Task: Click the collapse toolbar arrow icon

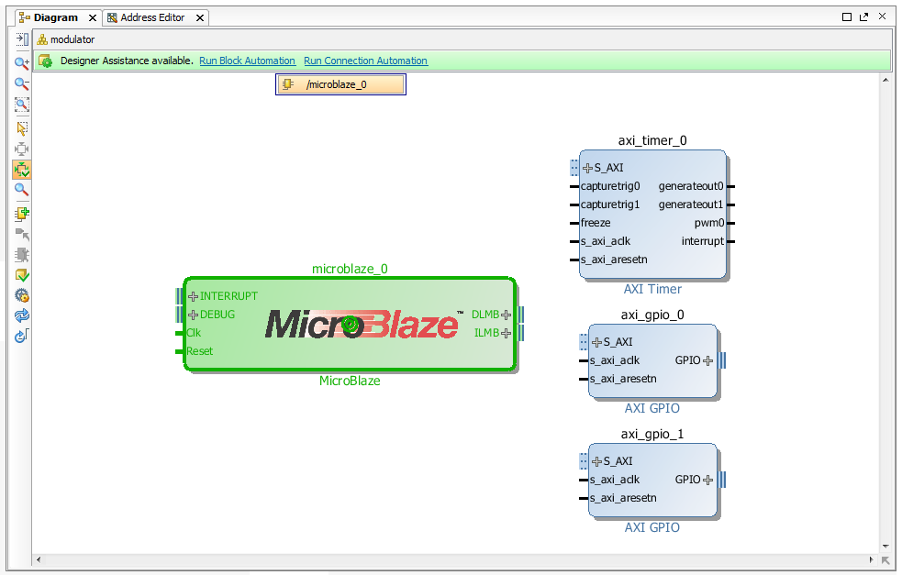Action: click(x=22, y=39)
